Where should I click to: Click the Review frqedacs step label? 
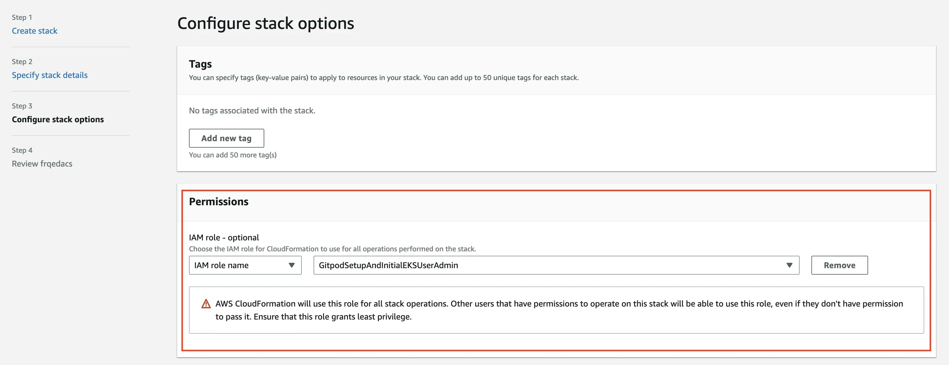tap(42, 164)
